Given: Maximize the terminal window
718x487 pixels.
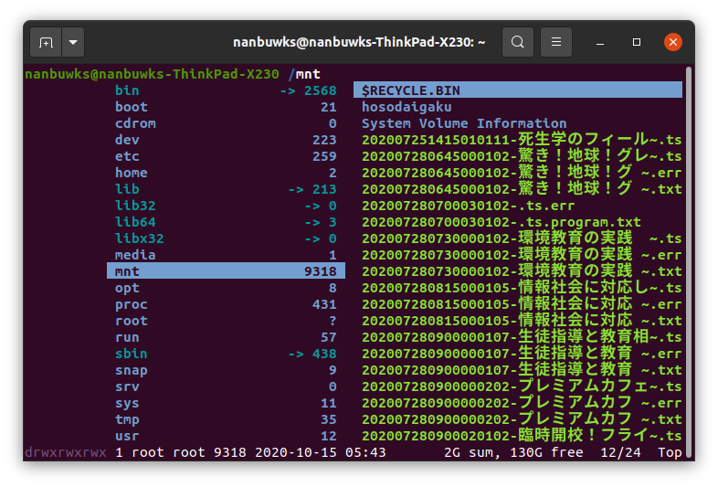Looking at the screenshot, I should (637, 42).
